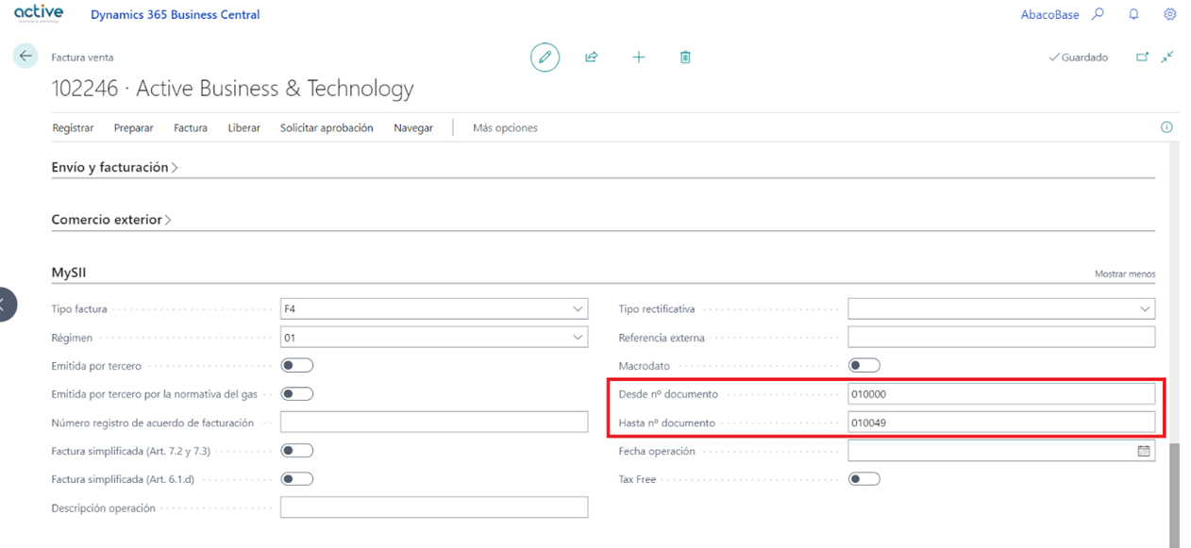
Task: Click the Fecha operación date field
Action: [x=1001, y=451]
